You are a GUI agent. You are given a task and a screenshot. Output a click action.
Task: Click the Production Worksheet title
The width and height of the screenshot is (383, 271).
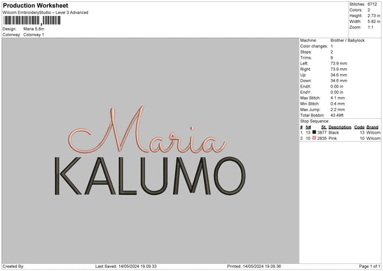(35, 5)
